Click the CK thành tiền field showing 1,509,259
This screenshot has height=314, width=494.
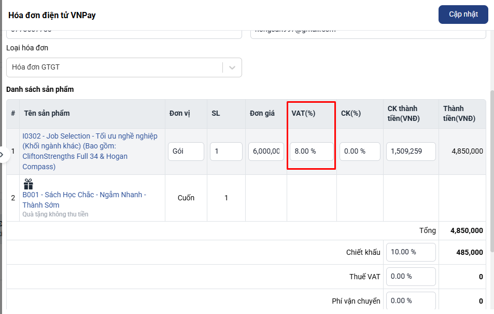pos(411,152)
